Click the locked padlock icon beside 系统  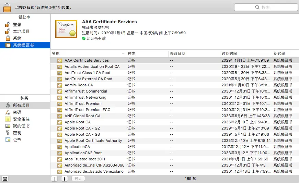[8, 38]
